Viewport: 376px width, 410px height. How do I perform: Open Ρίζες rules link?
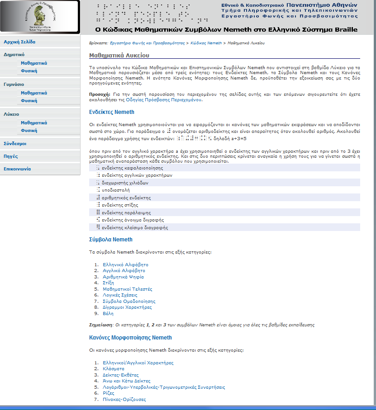(108, 393)
